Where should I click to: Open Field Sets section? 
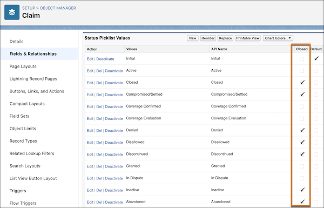(x=19, y=116)
